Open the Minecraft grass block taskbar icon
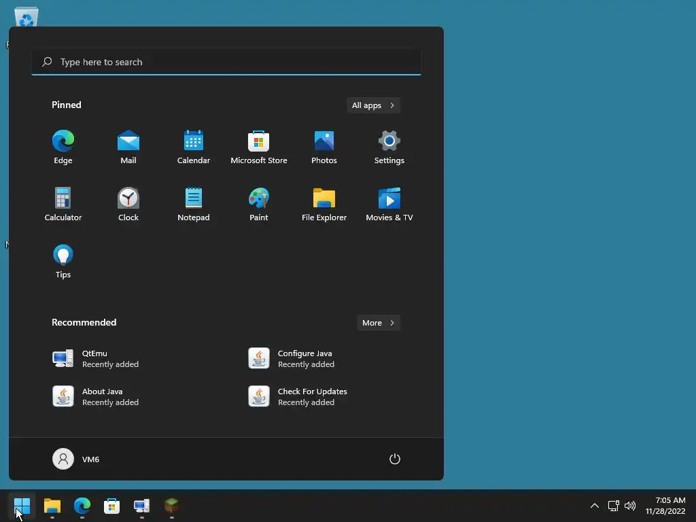Viewport: 696px width, 522px height. tap(171, 505)
